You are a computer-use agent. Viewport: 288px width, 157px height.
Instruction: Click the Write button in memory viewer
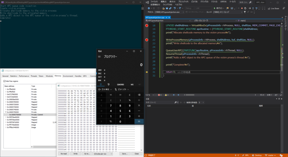[76, 154]
